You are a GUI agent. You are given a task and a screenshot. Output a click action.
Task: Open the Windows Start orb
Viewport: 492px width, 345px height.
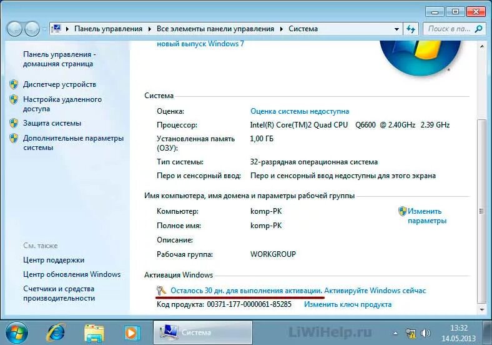tap(17, 332)
